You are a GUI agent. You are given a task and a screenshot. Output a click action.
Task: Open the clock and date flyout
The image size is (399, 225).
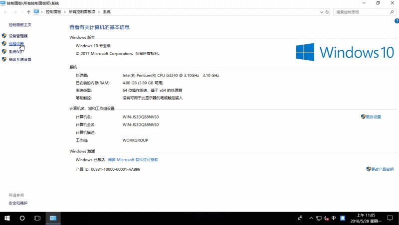click(366, 218)
